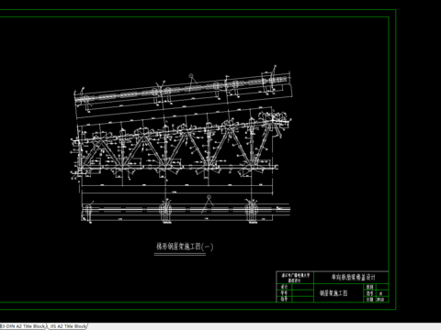Pick the ridge joint detail at truss peak

pyautogui.click(x=274, y=120)
